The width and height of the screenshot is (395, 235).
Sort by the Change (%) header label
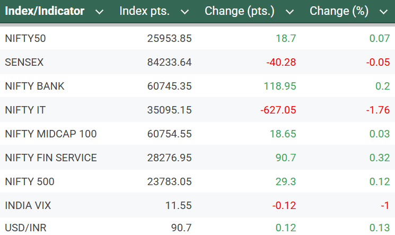point(339,11)
